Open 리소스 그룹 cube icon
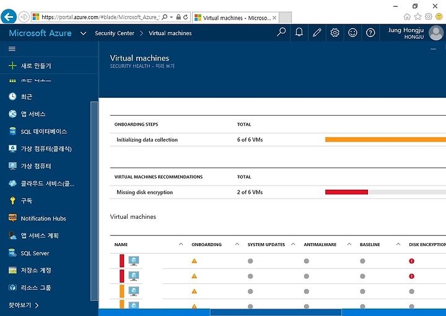This screenshot has height=316, width=446. click(12, 288)
